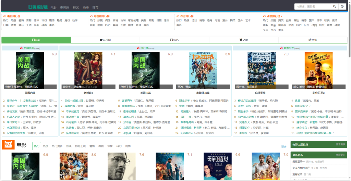Screen dimensions: 351x181
Task: Select the 即将上映 filter tab
Action: tap(80, 146)
